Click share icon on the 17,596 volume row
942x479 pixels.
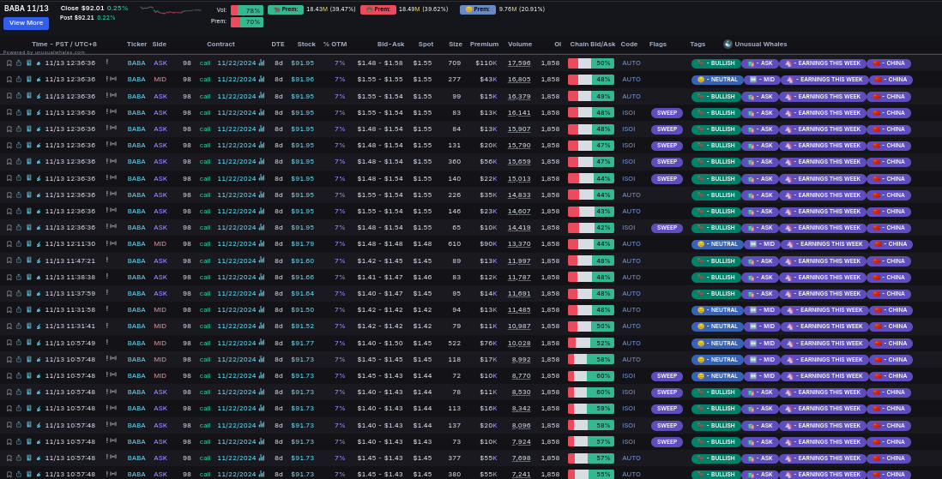pos(19,63)
